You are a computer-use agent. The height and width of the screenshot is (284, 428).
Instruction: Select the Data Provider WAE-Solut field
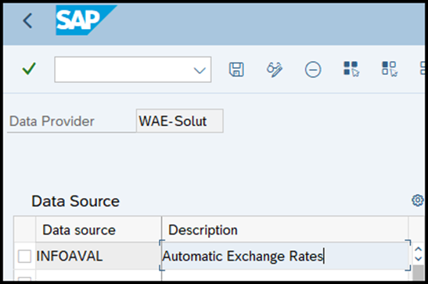[180, 120]
